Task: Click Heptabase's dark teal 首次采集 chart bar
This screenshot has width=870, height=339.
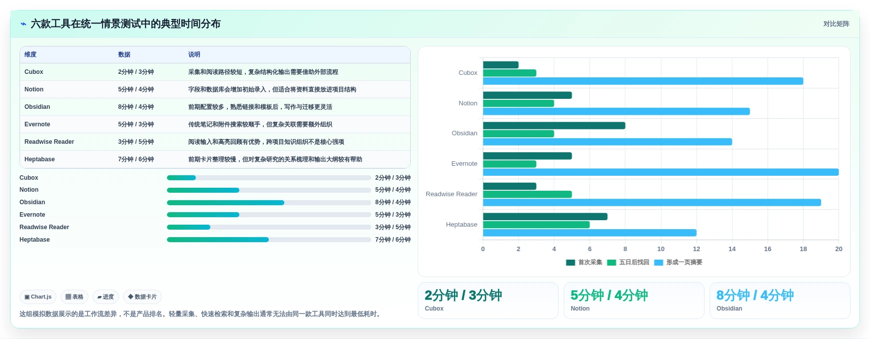Action: (x=545, y=217)
